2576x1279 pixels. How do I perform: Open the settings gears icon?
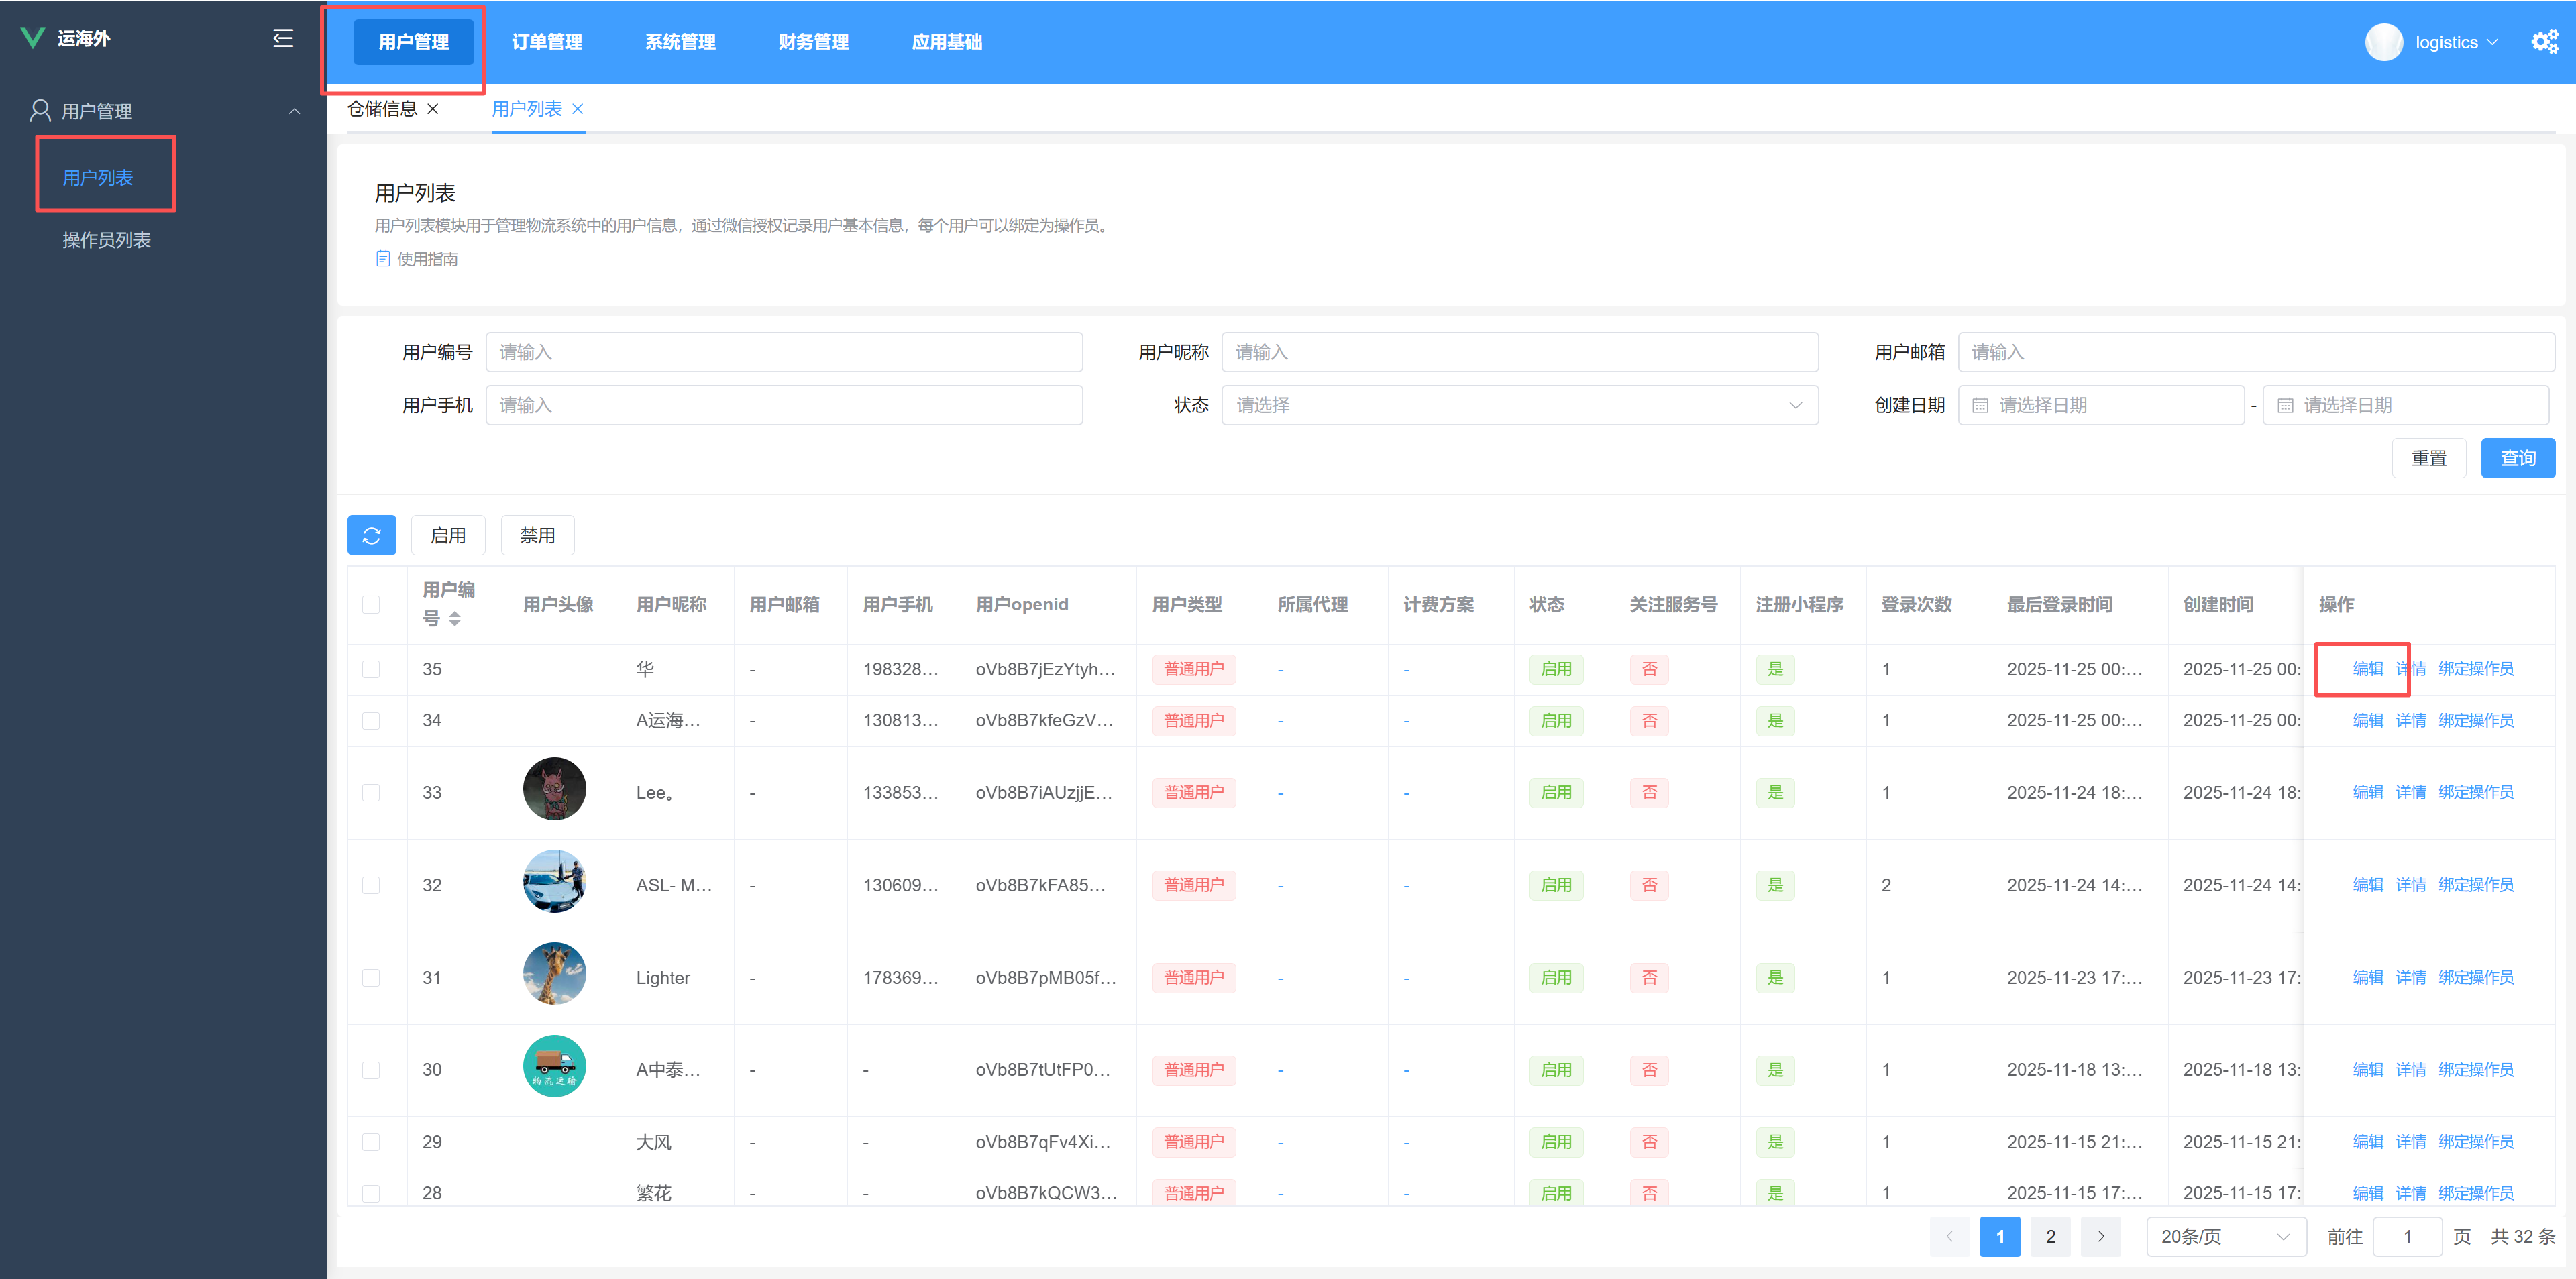pyautogui.click(x=2544, y=41)
